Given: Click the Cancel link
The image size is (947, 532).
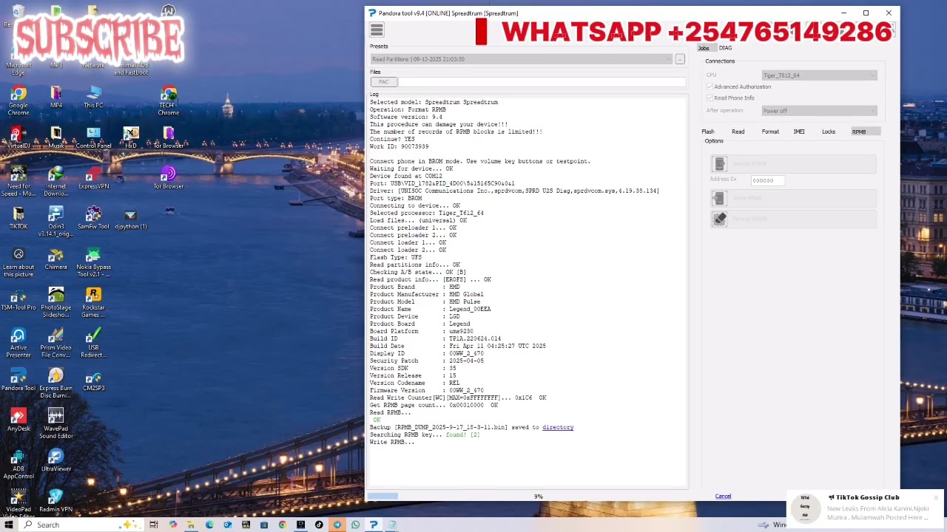Looking at the screenshot, I should point(723,496).
